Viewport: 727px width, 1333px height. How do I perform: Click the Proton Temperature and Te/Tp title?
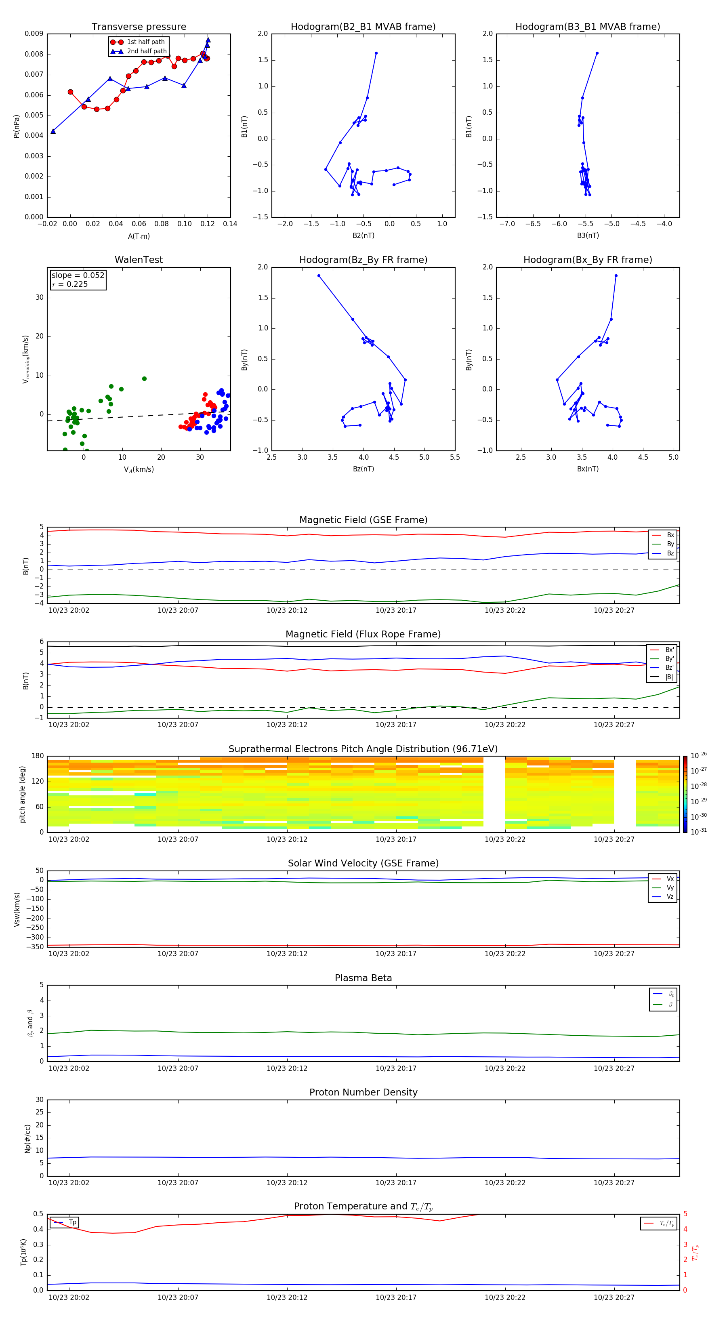[x=363, y=1207]
